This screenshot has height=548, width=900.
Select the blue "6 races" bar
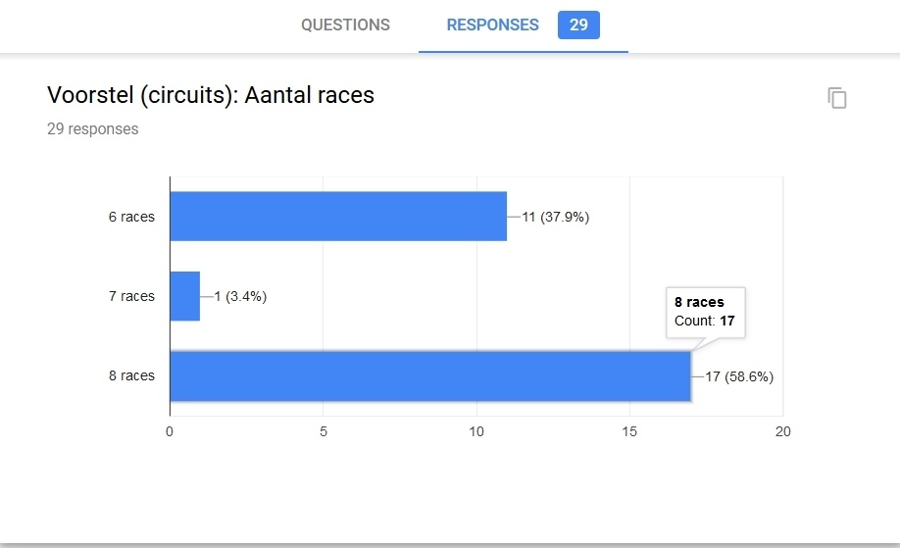(x=338, y=217)
